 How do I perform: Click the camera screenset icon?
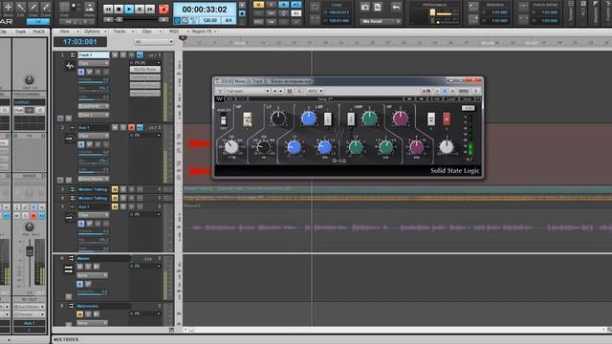pos(365,7)
